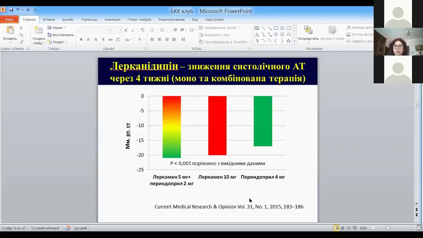Center text in paragraph group
This screenshot has height=238, width=423.
(159, 39)
